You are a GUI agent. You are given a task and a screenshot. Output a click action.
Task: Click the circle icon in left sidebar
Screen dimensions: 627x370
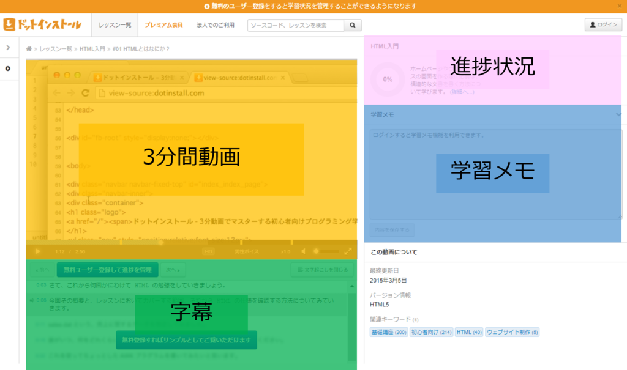tap(7, 68)
